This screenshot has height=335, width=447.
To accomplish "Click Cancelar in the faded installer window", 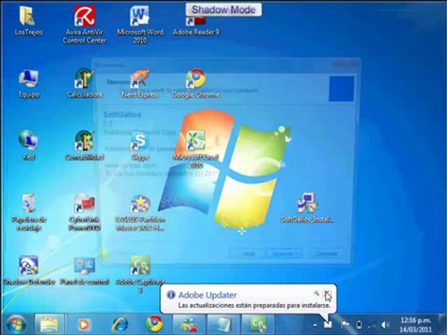I will [x=327, y=254].
